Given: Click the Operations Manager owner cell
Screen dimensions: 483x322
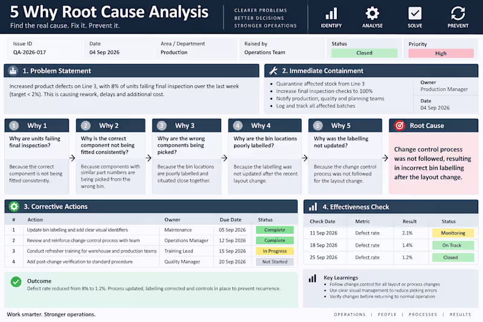Looking at the screenshot, I should (186, 240).
